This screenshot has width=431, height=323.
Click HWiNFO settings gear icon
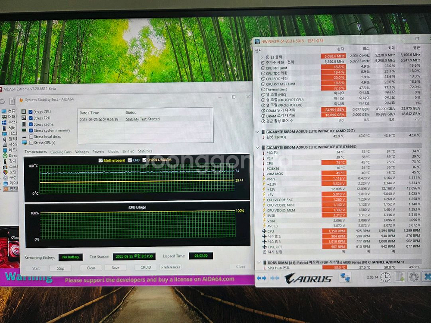(413, 277)
